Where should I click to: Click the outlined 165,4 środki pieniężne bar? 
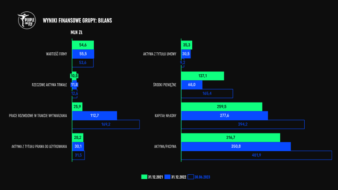(207, 93)
